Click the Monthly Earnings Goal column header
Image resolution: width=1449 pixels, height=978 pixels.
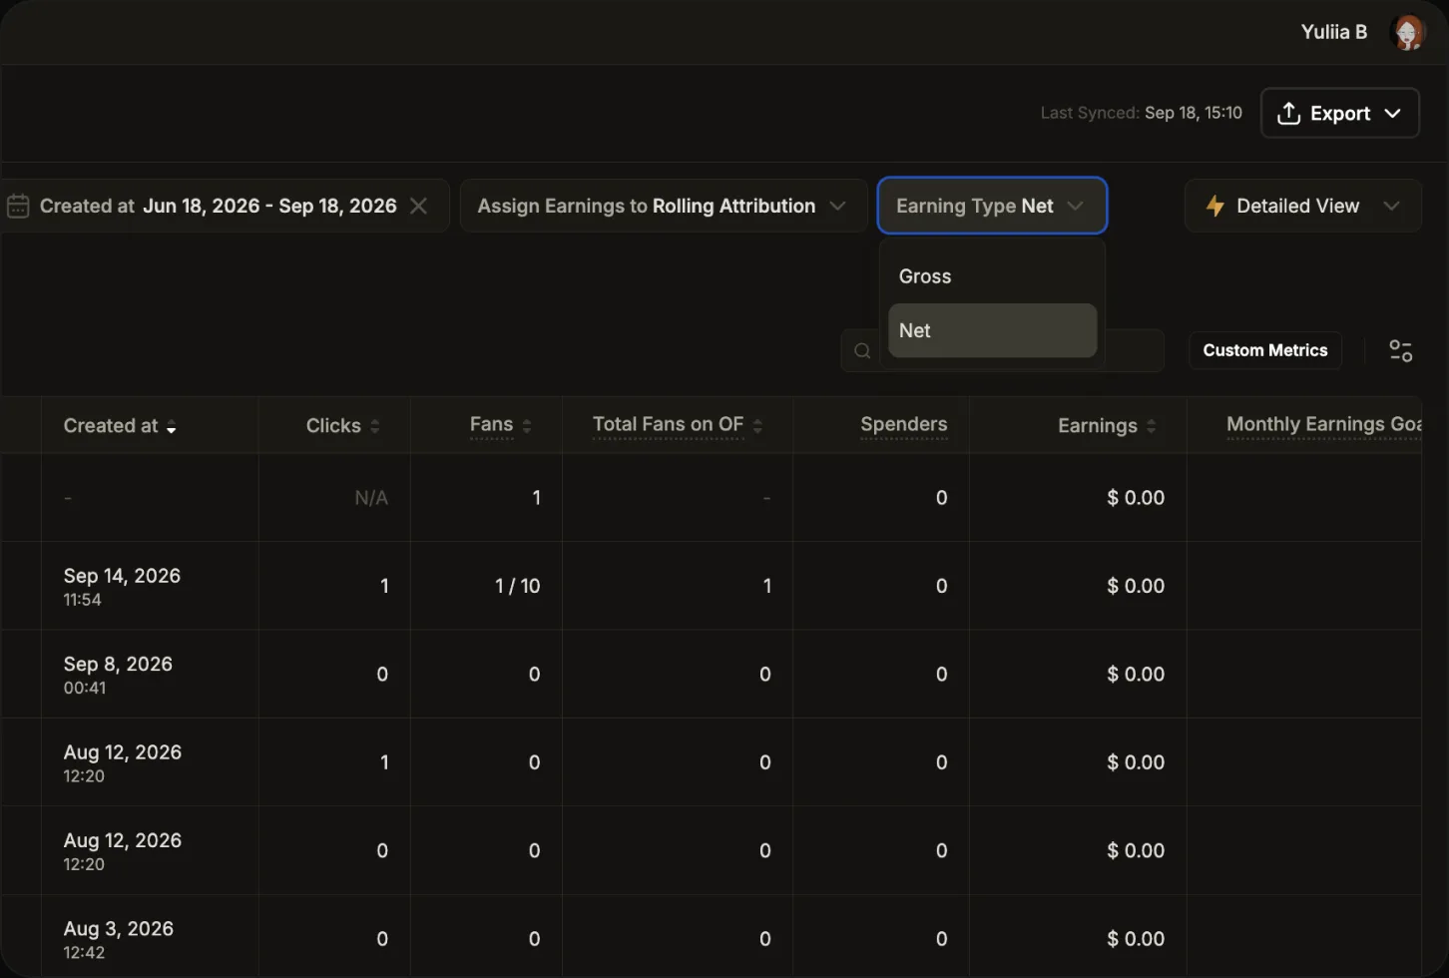[1323, 425]
